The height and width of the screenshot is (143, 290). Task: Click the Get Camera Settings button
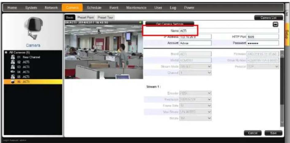[x=170, y=24]
